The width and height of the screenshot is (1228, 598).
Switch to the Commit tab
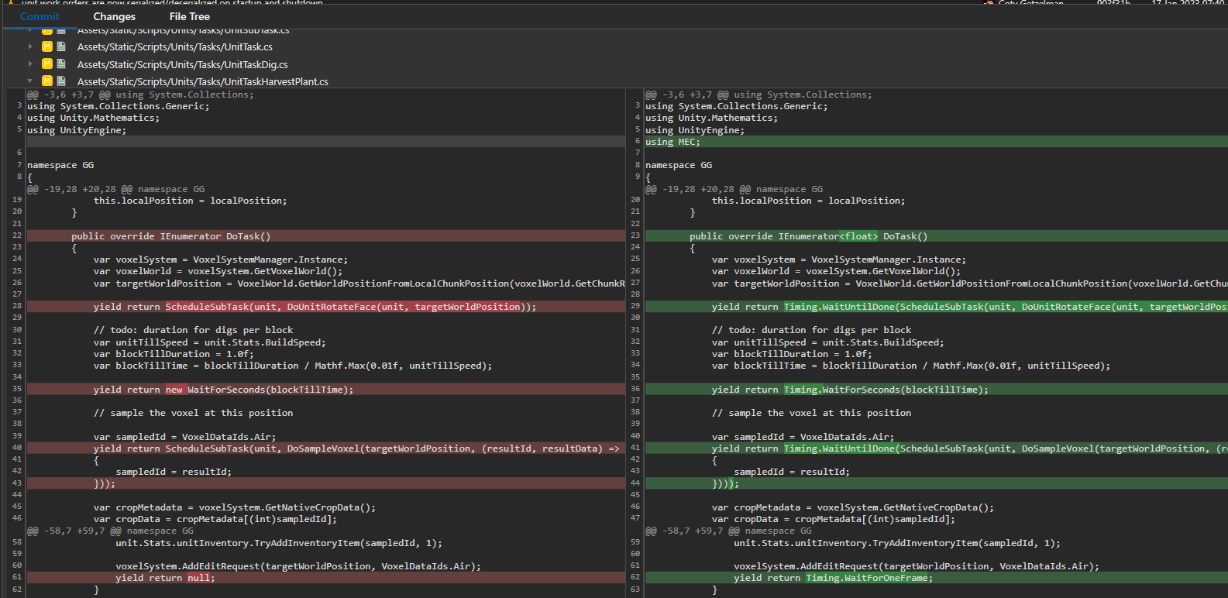click(x=40, y=16)
